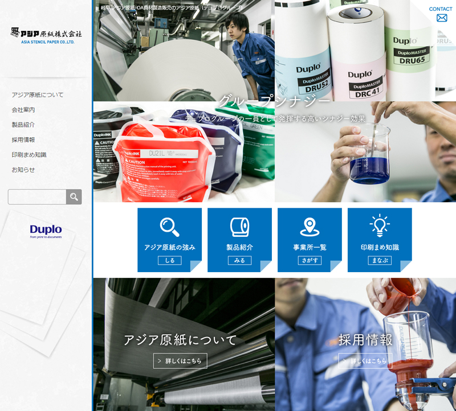Click the light bulb icon on 印刷まめ知識 tile
The height and width of the screenshot is (411, 456).
[x=379, y=226]
